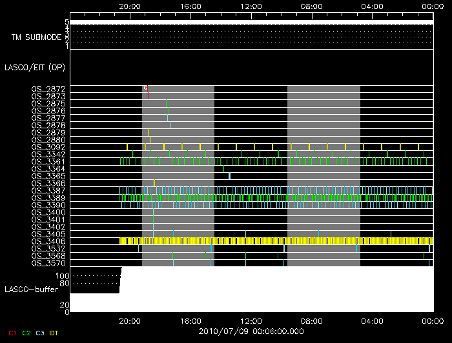Click the OS_2872 row label
452x343 pixels.
(x=48, y=89)
